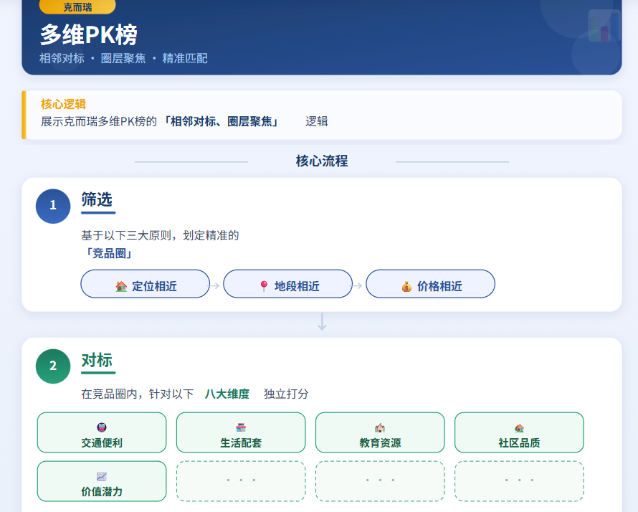The image size is (638, 512).
Task: Select the 生活配套 dimension card
Action: point(241,432)
